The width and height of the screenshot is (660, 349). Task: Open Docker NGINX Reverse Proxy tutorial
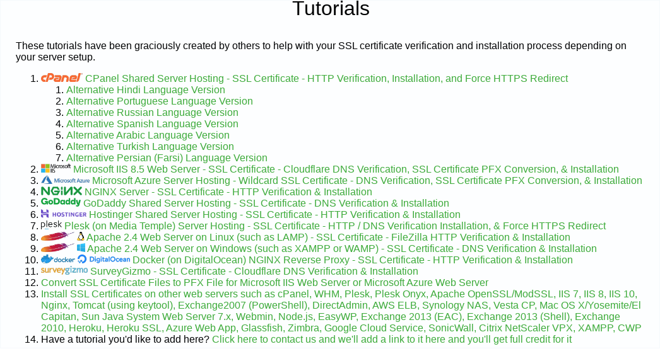tap(352, 260)
